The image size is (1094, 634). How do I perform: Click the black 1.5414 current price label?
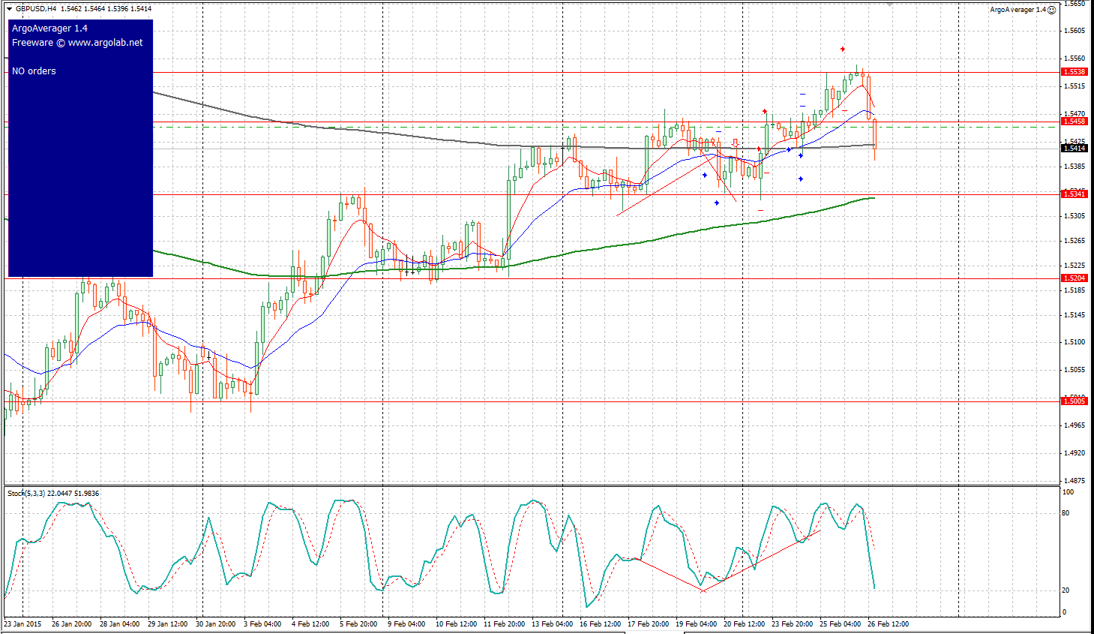tap(1074, 149)
